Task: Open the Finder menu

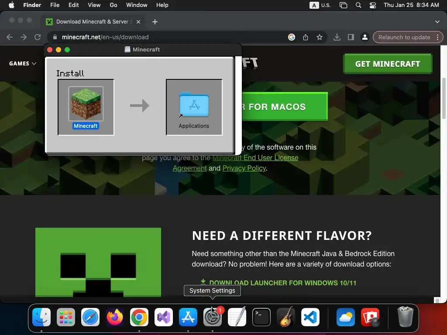Action: coord(32,5)
